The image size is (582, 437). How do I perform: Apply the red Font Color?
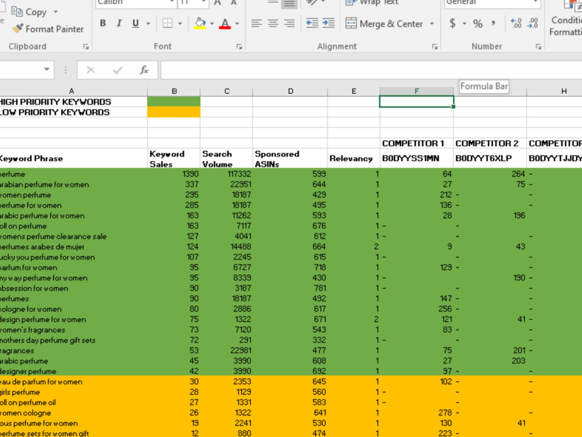click(225, 23)
